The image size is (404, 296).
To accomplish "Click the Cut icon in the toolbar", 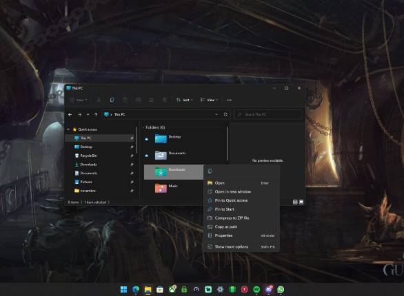I will 99,100.
